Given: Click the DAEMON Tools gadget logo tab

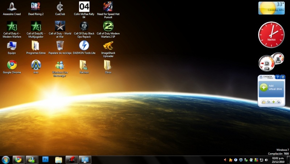Looking at the screenshot, I should pos(266,77).
